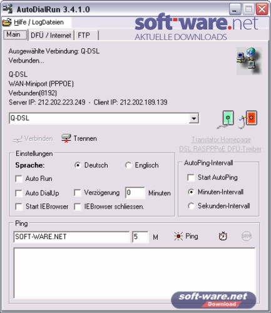Switch to the DFÜ / Internet tab
The width and height of the screenshot is (271, 313).
pos(51,35)
